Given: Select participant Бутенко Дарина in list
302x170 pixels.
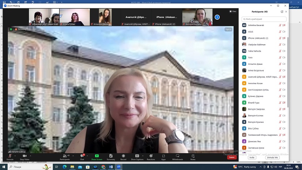Looking at the screenshot, I should 264,96.
